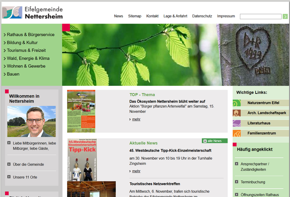Click the orange Familienzentrum icon
The height and width of the screenshot is (197, 290).
pyautogui.click(x=237, y=133)
